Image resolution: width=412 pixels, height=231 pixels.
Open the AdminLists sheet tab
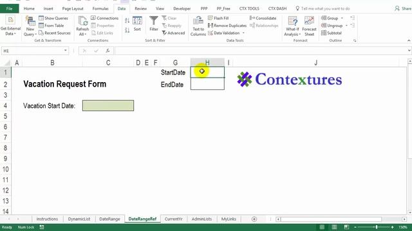click(x=201, y=219)
